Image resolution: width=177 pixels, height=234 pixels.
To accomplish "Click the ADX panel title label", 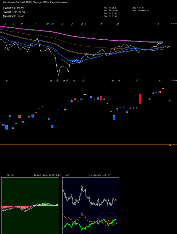I will (x=68, y=175).
